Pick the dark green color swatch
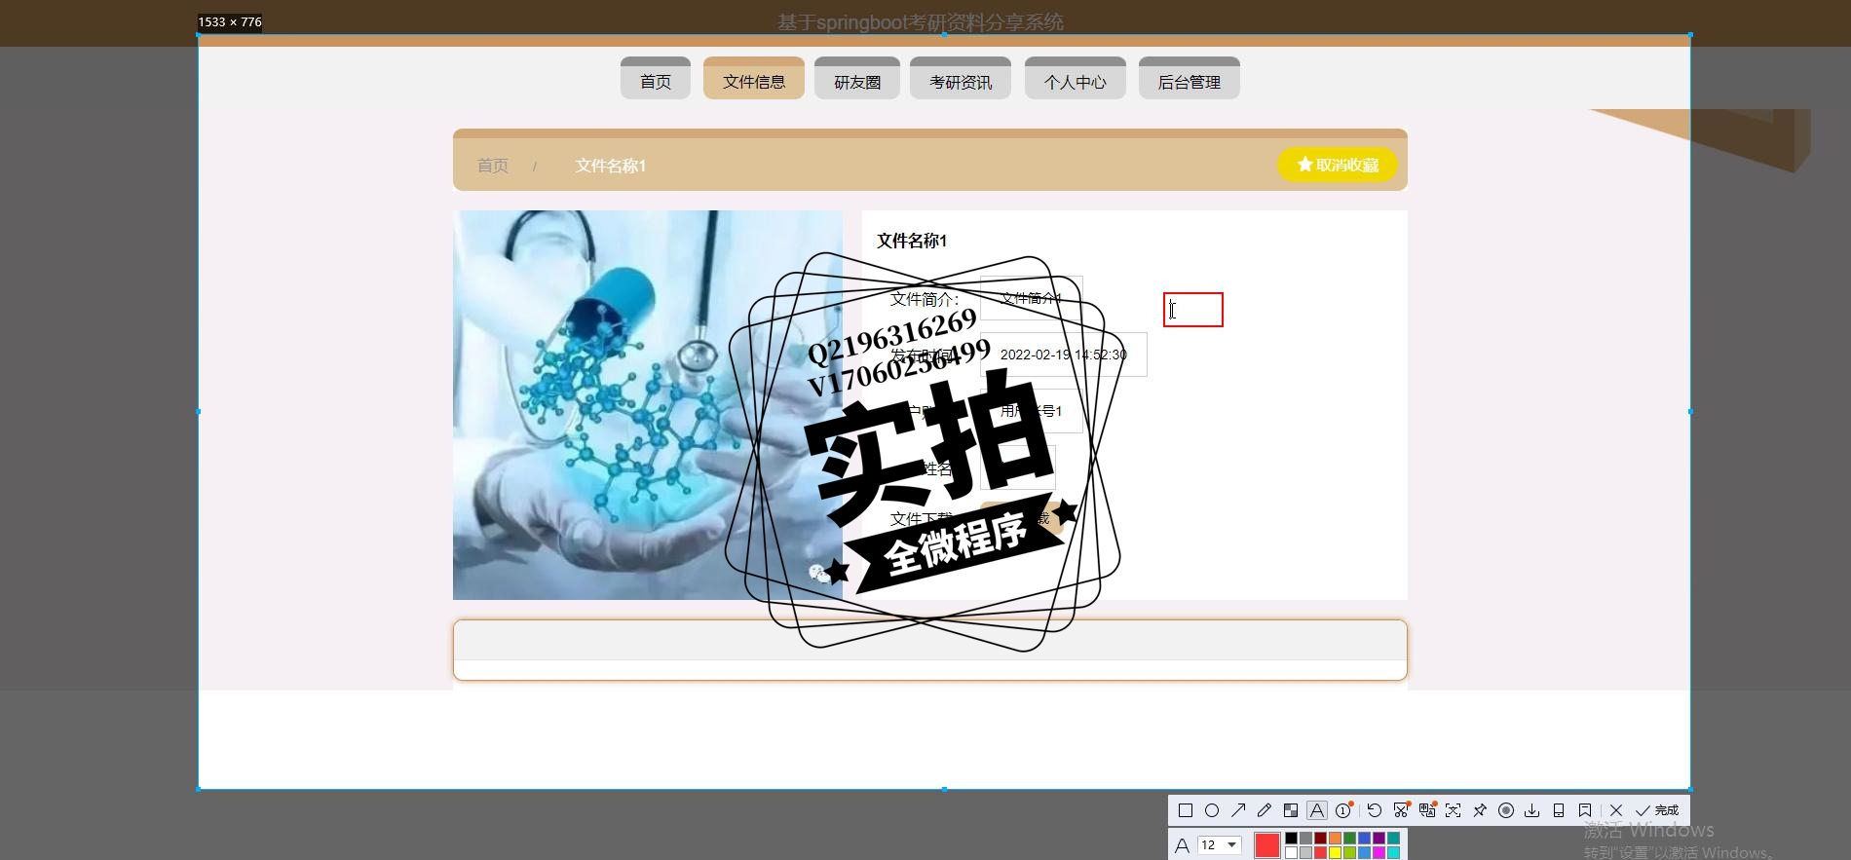Image resolution: width=1851 pixels, height=860 pixels. (x=1349, y=838)
